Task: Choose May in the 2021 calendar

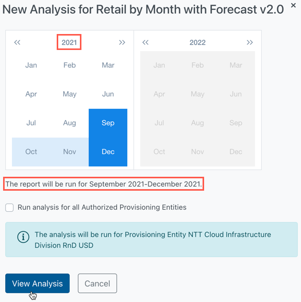Action: coord(70,94)
